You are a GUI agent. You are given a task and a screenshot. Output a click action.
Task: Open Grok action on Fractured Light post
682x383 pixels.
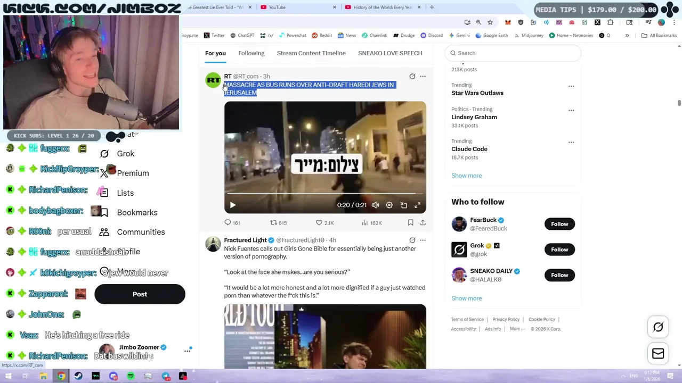(x=412, y=240)
